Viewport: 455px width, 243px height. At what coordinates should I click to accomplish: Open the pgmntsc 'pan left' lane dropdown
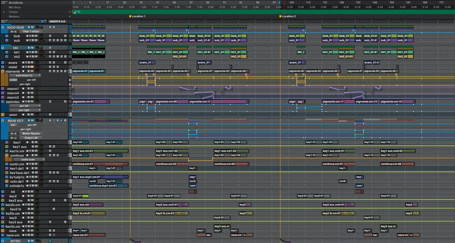(x=25, y=106)
